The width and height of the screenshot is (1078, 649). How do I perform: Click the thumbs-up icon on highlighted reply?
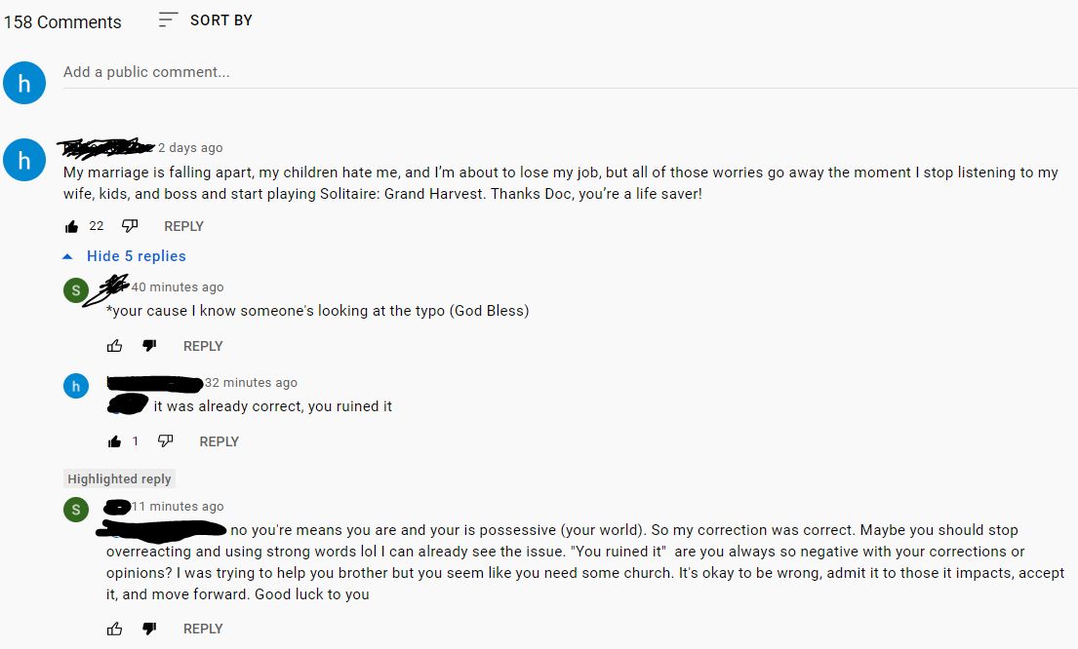(x=114, y=629)
